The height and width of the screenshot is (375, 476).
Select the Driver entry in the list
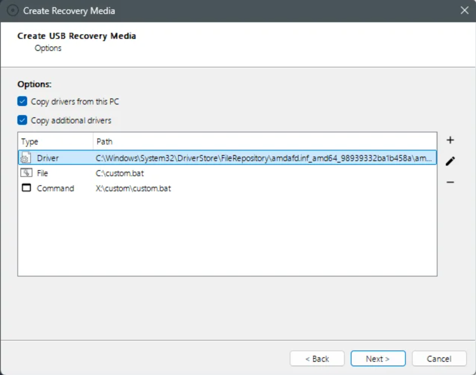(48, 158)
